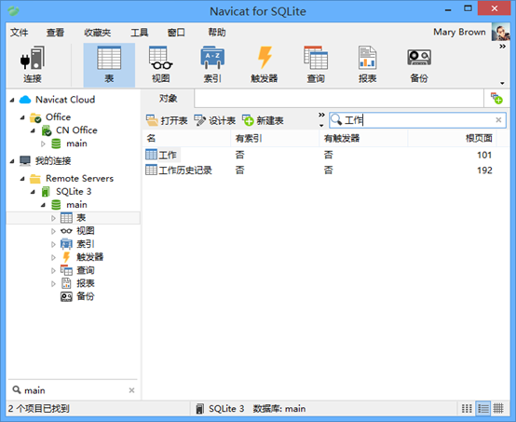Click the 设计表 button
Image resolution: width=516 pixels, height=422 pixels.
click(x=215, y=120)
